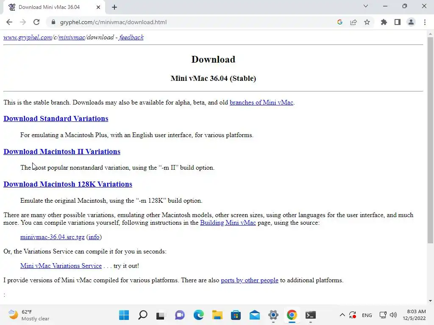Image resolution: width=434 pixels, height=325 pixels.
Task: Open File Explorer from taskbar
Action: coord(217,315)
